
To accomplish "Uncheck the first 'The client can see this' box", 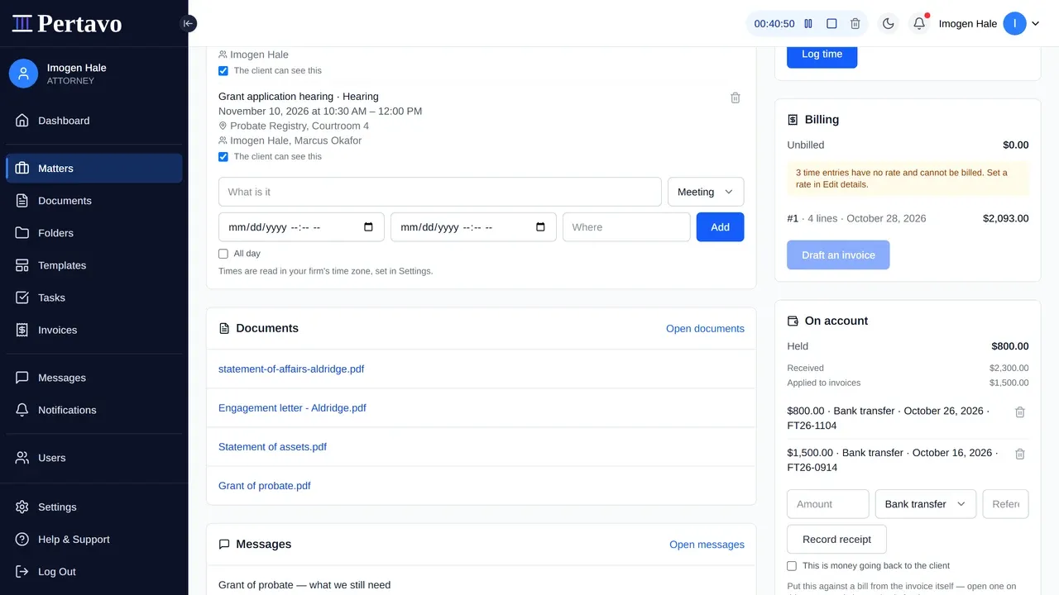I will [x=223, y=70].
